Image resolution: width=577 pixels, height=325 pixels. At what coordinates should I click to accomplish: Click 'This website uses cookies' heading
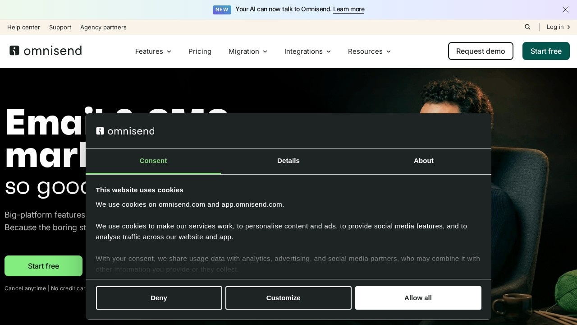[x=140, y=190]
